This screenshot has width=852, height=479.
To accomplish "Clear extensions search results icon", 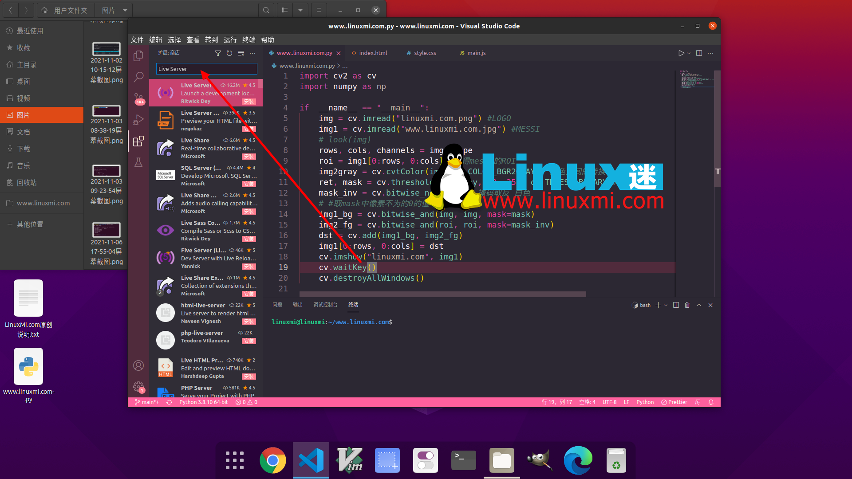I will click(241, 53).
